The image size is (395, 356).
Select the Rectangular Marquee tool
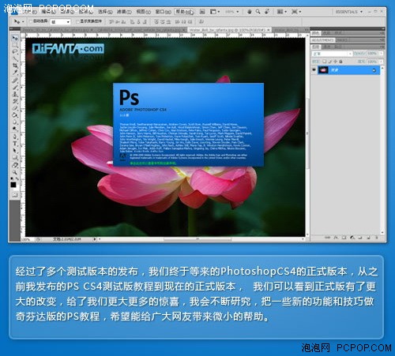[x=15, y=45]
